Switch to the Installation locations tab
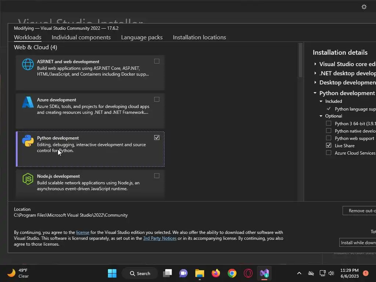This screenshot has width=376, height=282. (199, 37)
